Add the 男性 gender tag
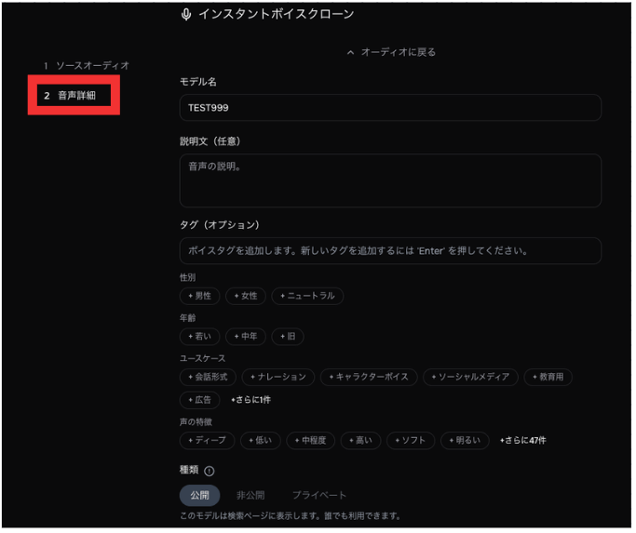The image size is (636, 533). [x=199, y=297]
